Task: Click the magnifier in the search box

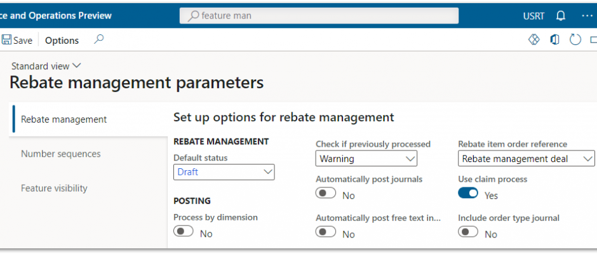Action: (194, 16)
